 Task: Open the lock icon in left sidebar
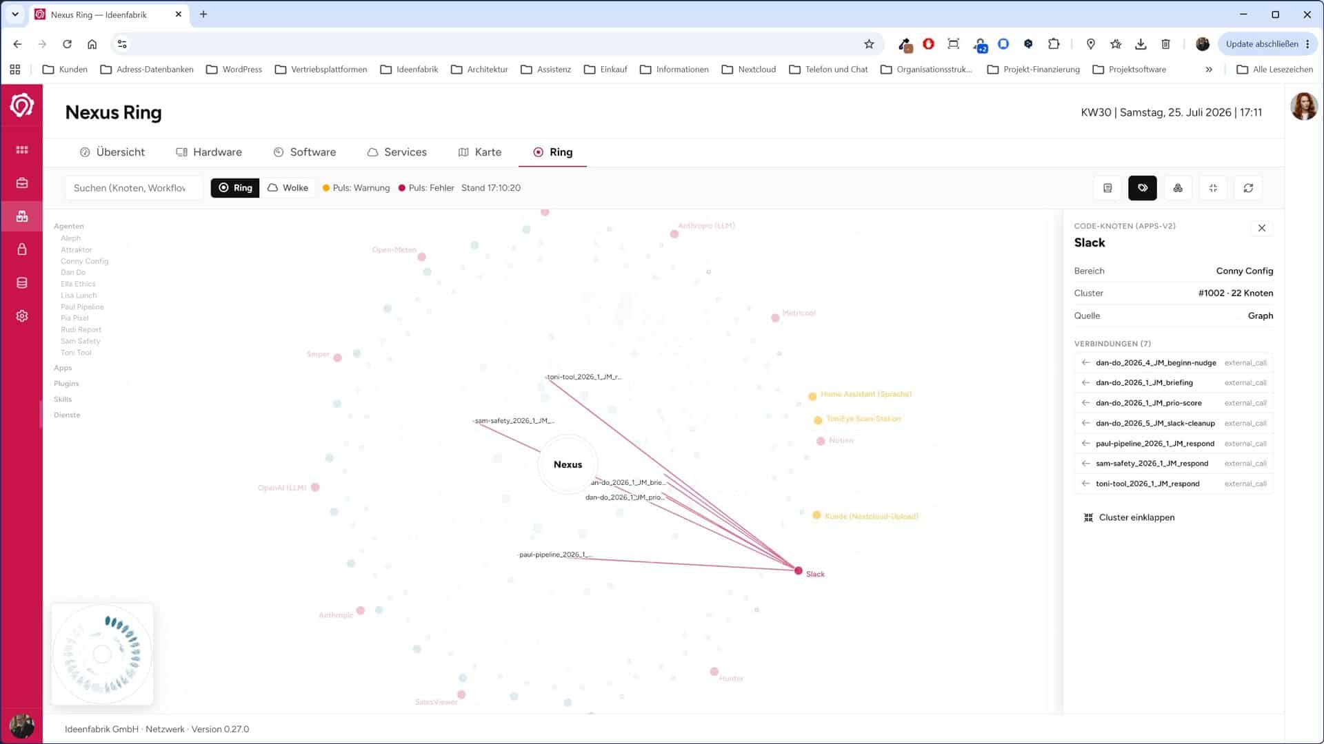[22, 249]
